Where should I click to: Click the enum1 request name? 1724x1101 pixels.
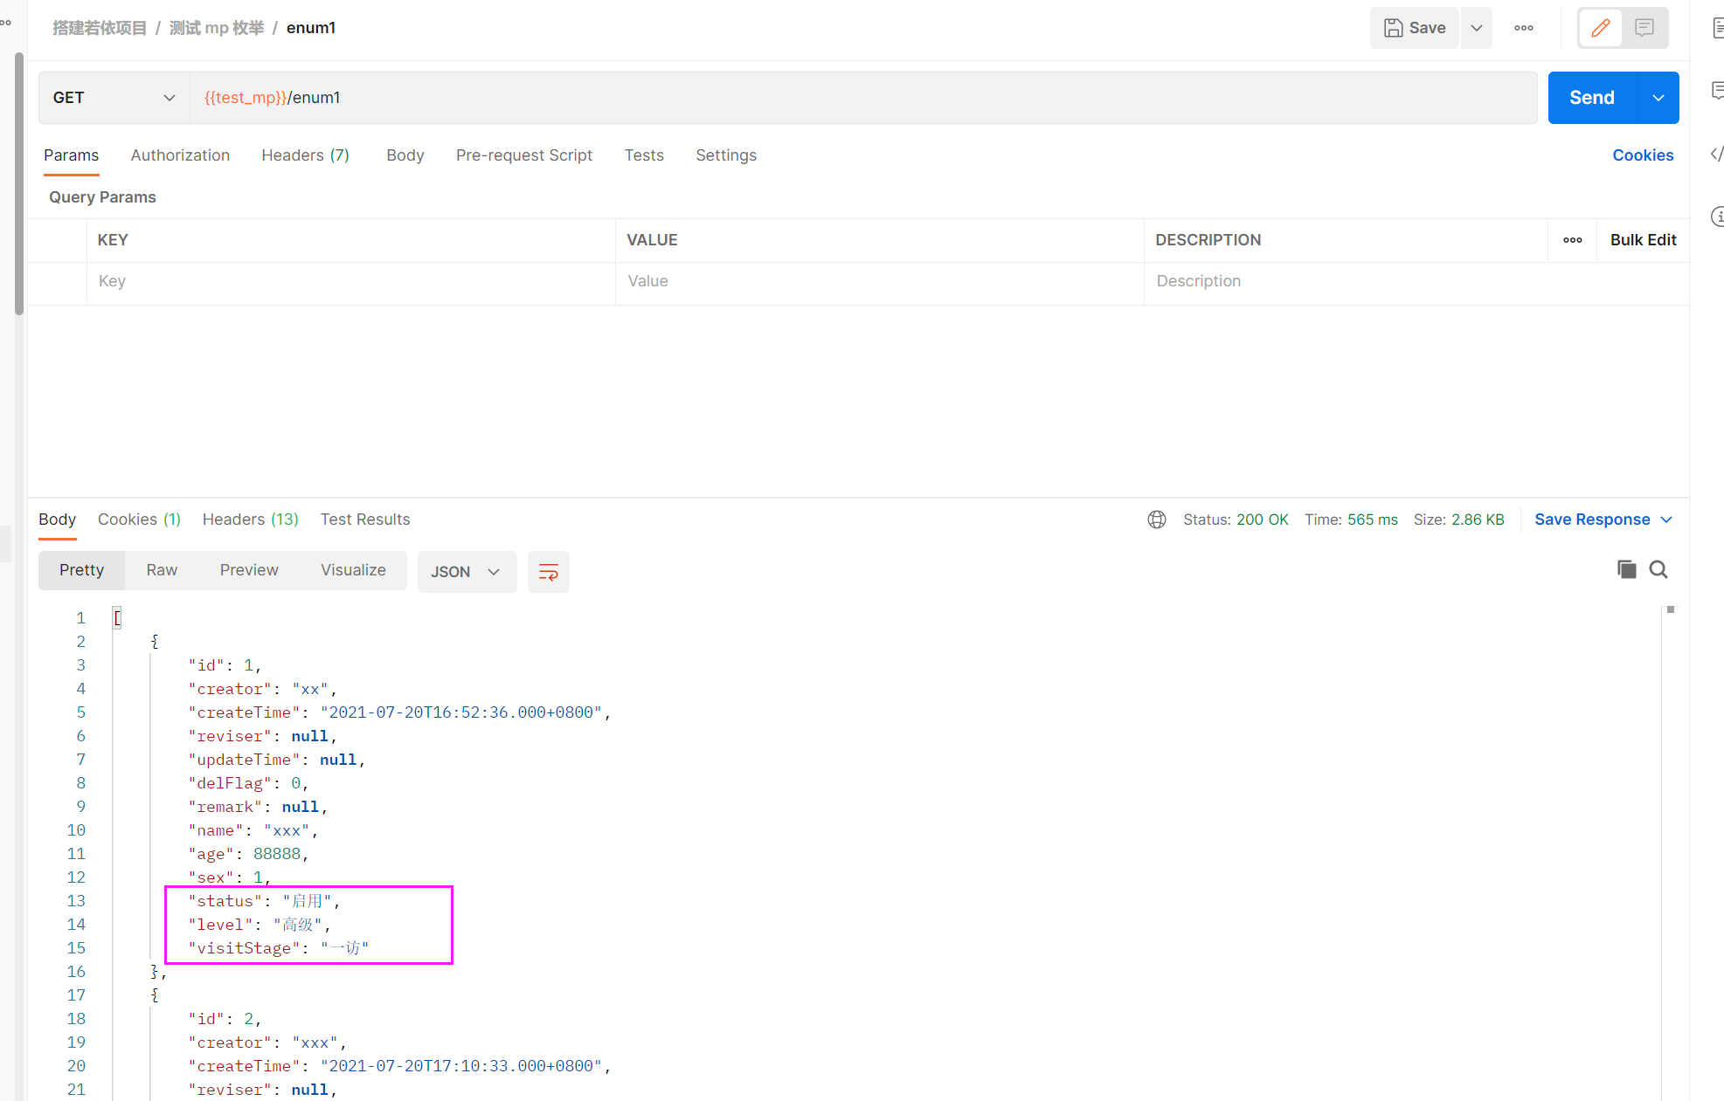311,28
